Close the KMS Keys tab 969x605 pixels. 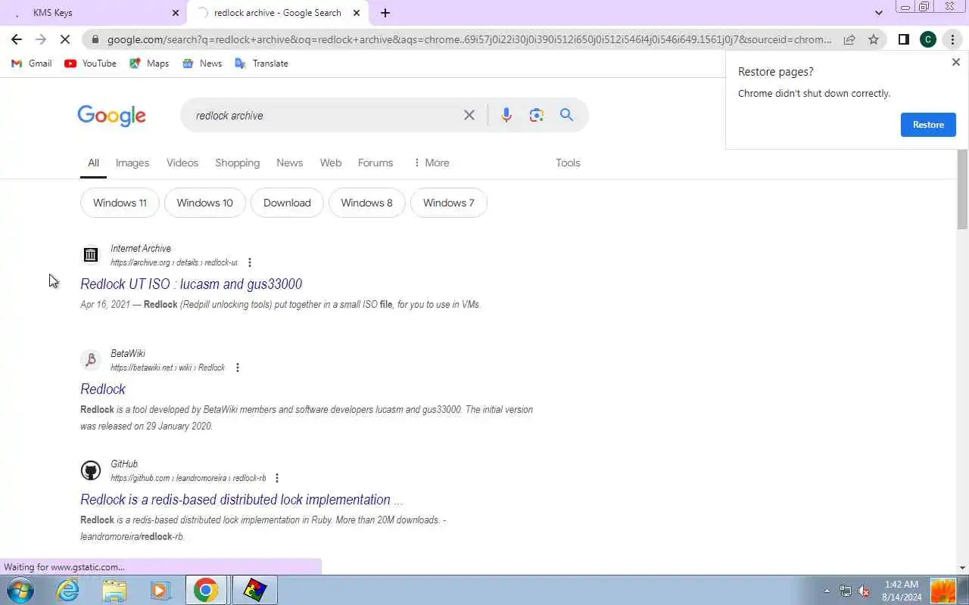(x=176, y=13)
